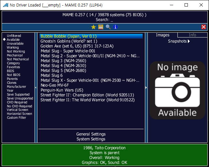The image size is (209, 167).
Task: Switch to the Info tab
Action: [192, 35]
